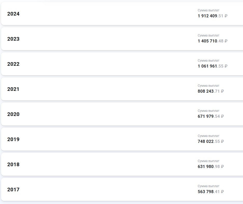This screenshot has height=204, width=243.
Task: Click 'Сумма выплат' label in 2021 row
Action: click(209, 86)
